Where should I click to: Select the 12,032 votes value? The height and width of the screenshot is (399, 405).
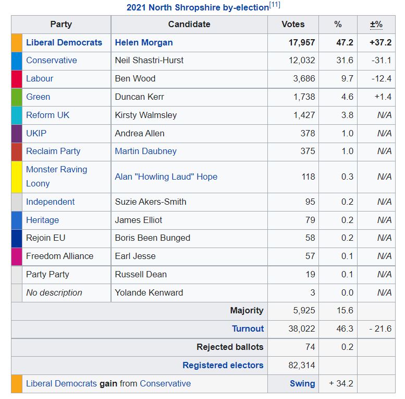point(302,60)
